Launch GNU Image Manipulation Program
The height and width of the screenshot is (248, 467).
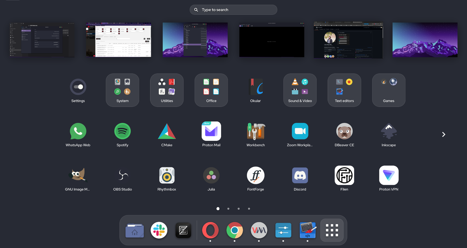[78, 179]
